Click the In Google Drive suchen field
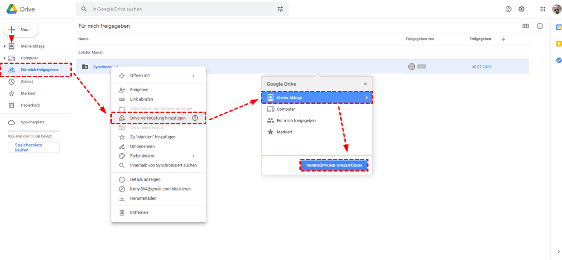562x260 pixels. coord(182,9)
